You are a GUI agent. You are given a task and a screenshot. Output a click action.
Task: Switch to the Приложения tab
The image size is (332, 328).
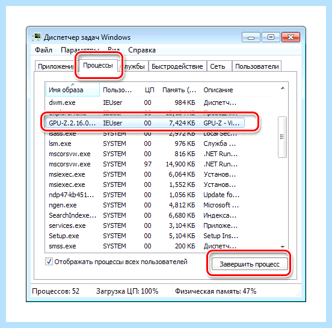pos(55,66)
